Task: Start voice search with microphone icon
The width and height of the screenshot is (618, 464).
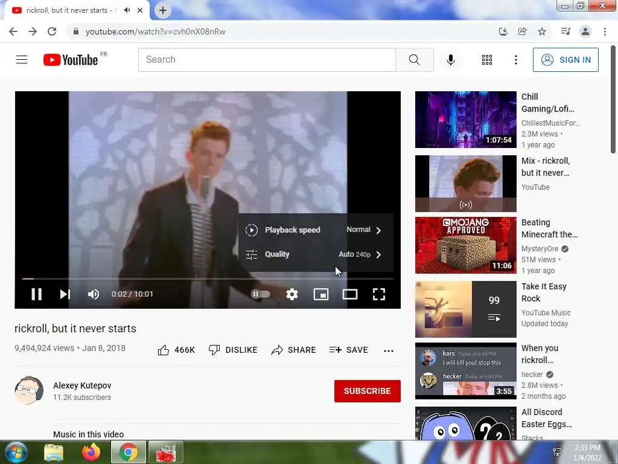Action: coord(451,60)
